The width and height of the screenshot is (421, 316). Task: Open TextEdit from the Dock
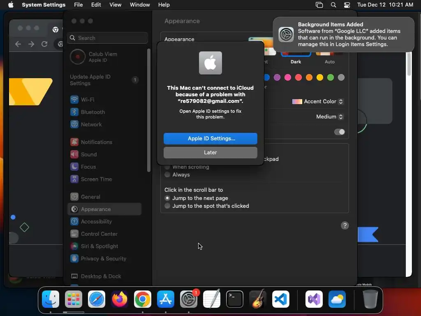pos(212,299)
